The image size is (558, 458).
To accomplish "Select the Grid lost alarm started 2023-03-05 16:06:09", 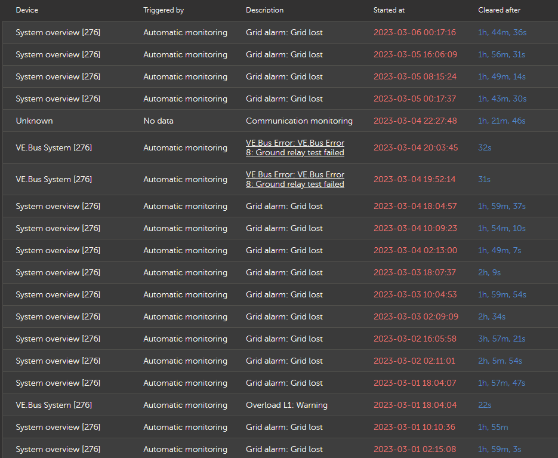I will [x=280, y=54].
